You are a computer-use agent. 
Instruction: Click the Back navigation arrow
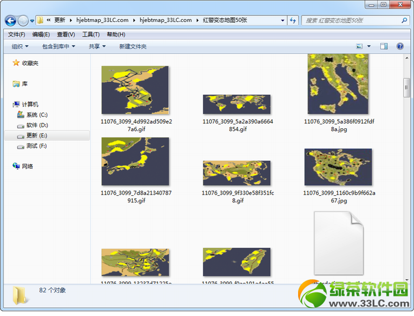click(x=11, y=21)
